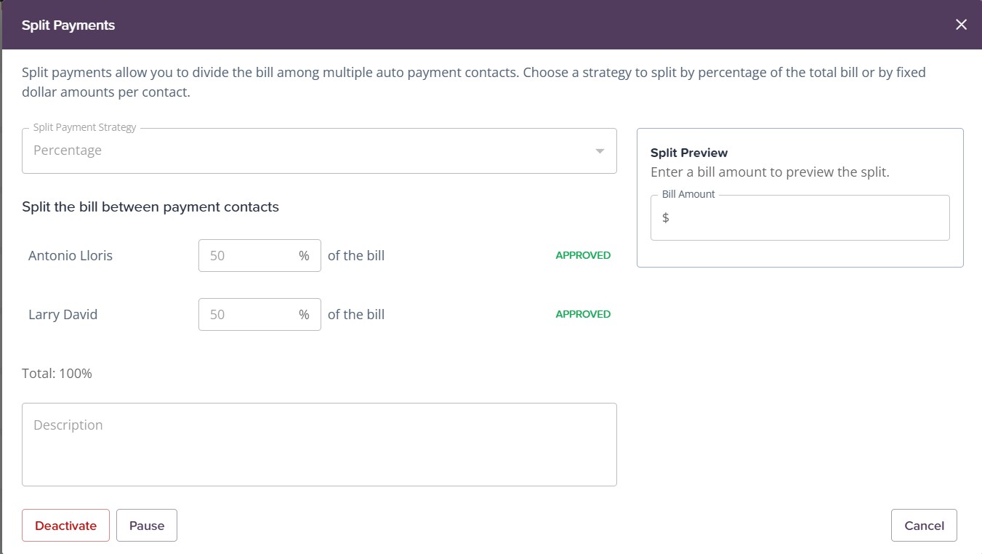Click the dollar sign in Bill Amount

click(x=666, y=218)
